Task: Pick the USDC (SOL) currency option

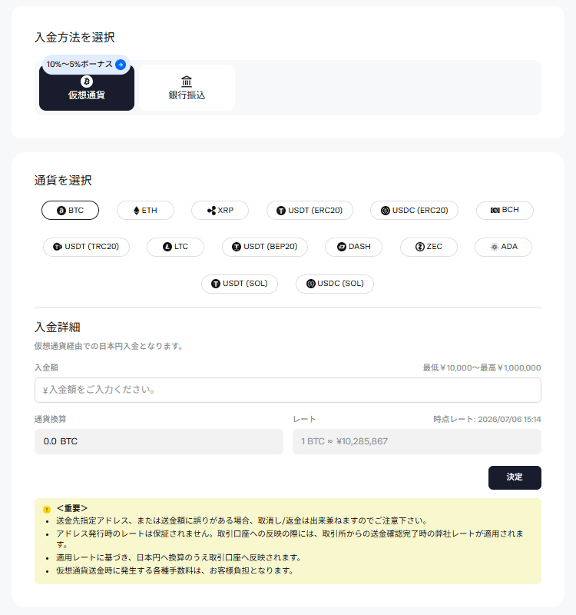Action: pyautogui.click(x=335, y=284)
